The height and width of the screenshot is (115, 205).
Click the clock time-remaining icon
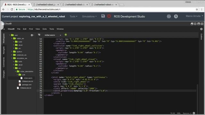176,16
